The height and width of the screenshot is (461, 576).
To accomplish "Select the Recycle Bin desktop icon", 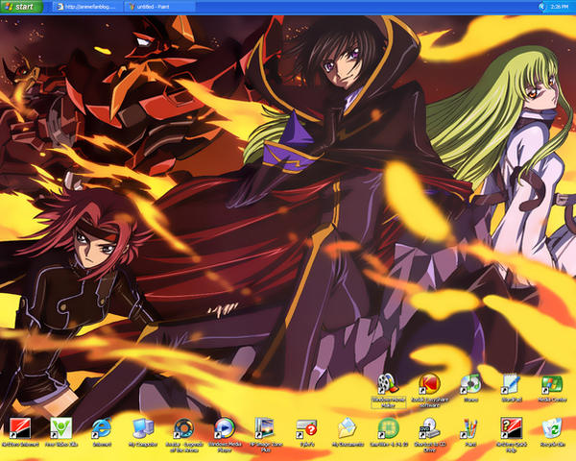I will click(x=552, y=432).
